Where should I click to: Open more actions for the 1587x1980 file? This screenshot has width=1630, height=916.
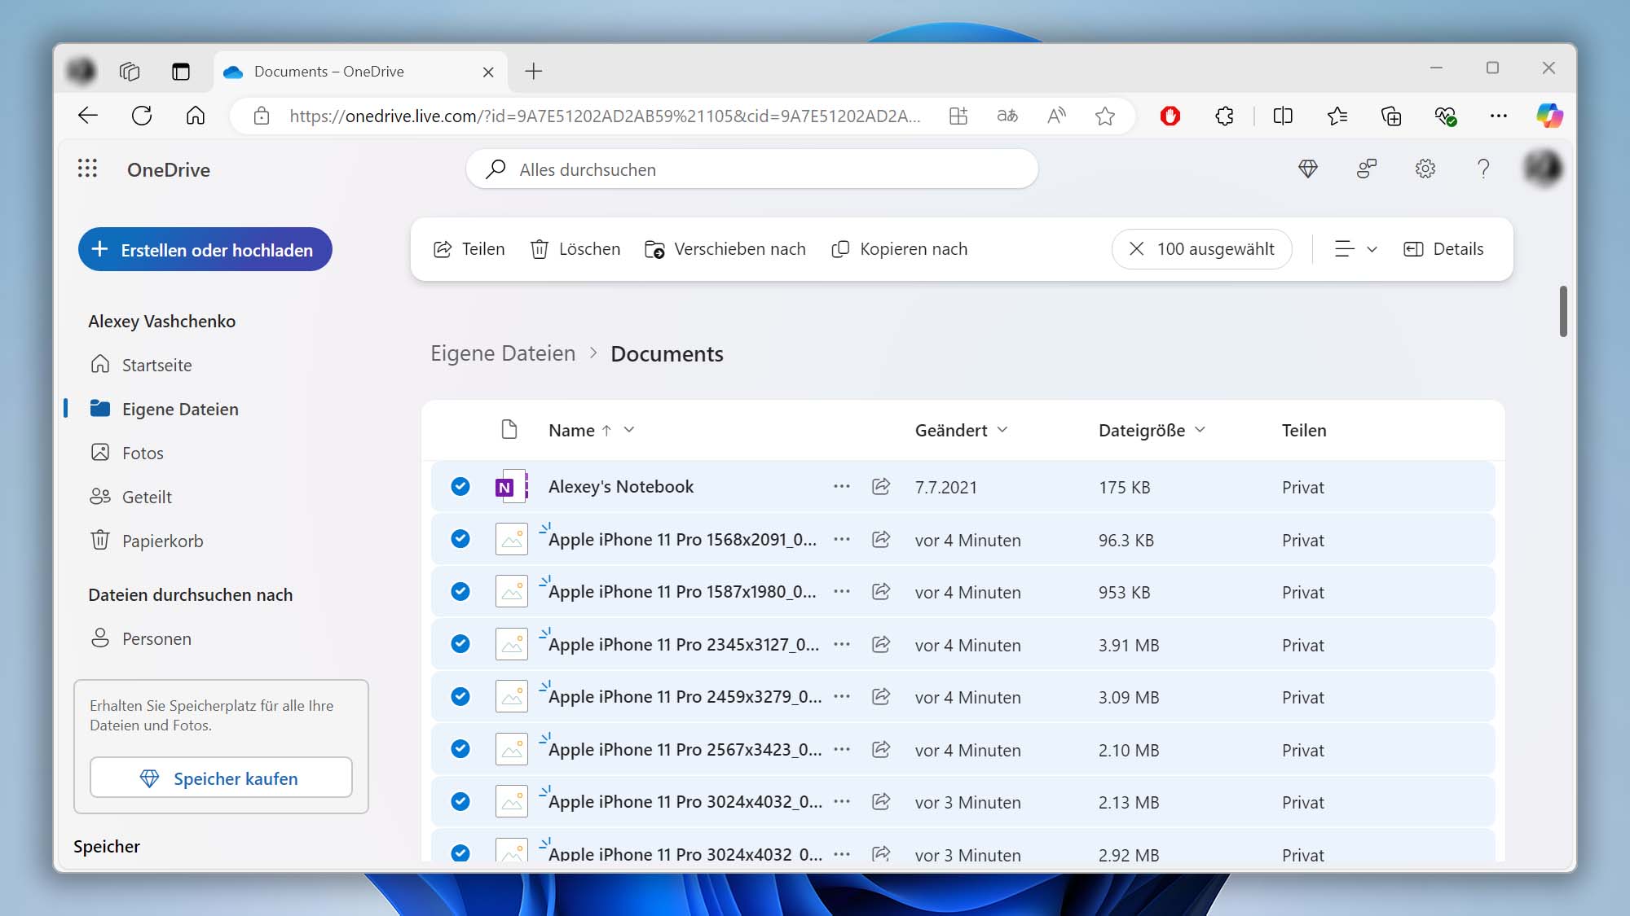[x=842, y=592]
